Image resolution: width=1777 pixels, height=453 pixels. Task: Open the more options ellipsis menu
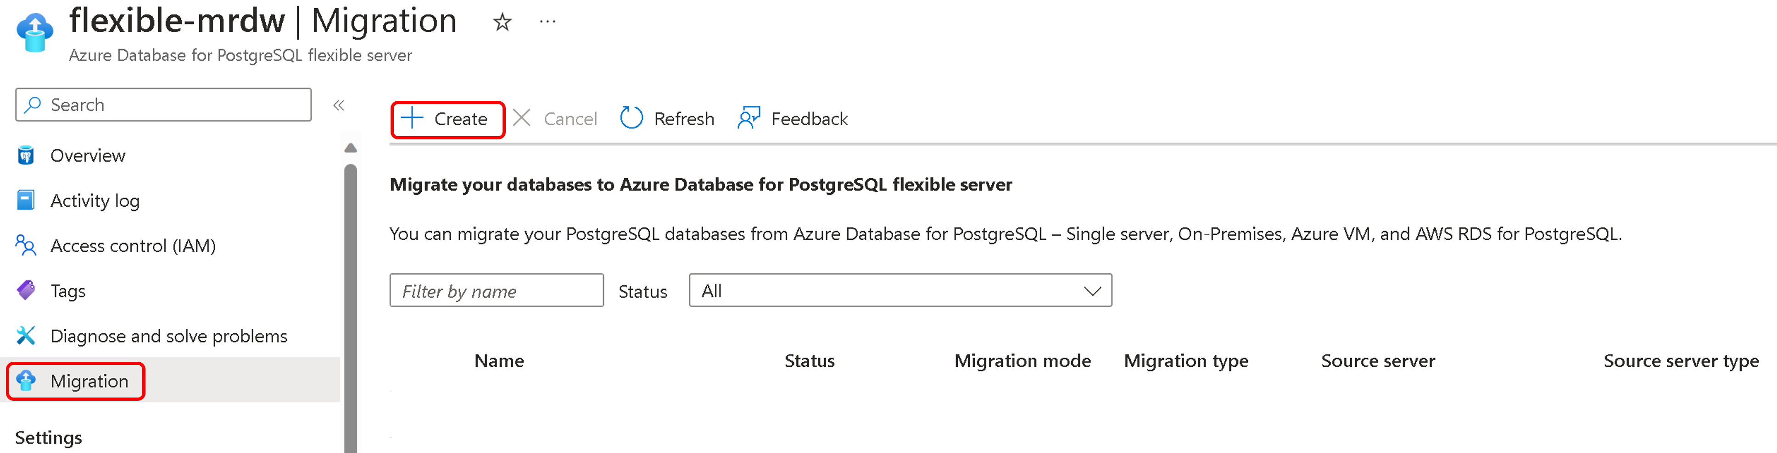(x=548, y=22)
